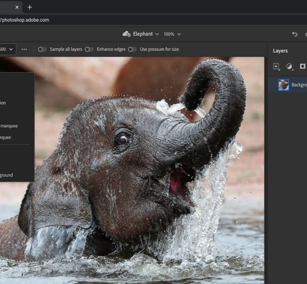Click the cloud document status icon

pos(126,34)
